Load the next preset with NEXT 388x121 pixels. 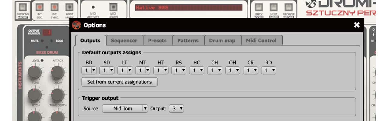click(273, 7)
